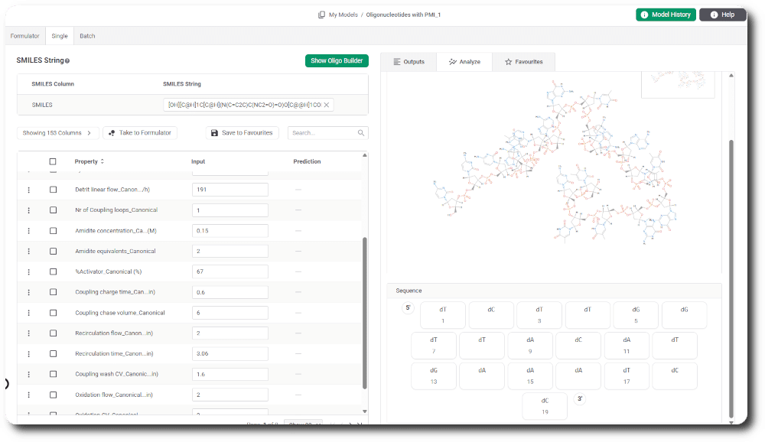Click the Show Oligo Builder button
Image resolution: width=765 pixels, height=442 pixels.
click(337, 61)
